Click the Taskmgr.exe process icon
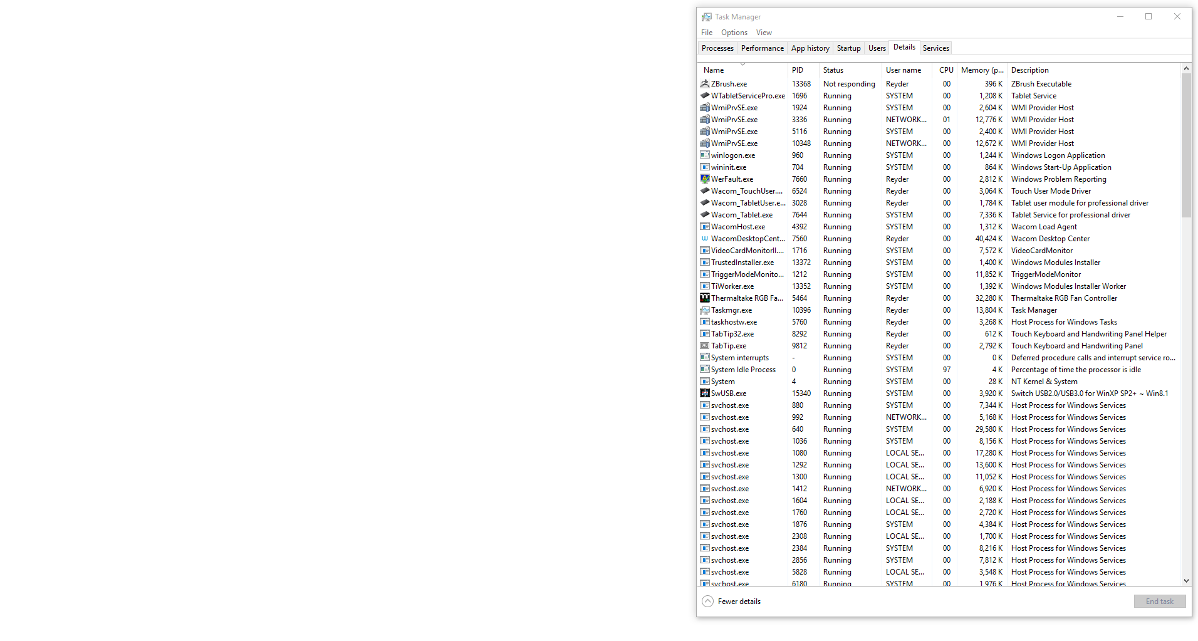The width and height of the screenshot is (1198, 641). tap(705, 310)
